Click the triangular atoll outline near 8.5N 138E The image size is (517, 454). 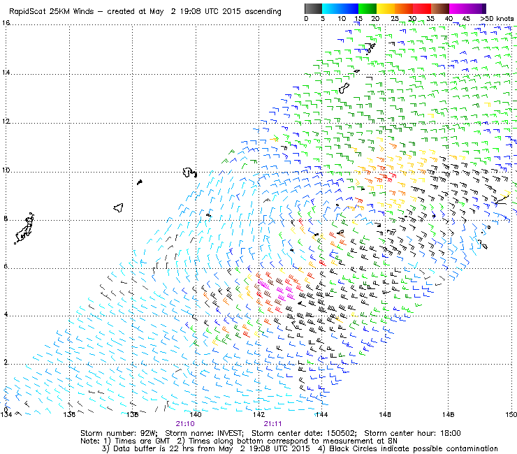tap(118, 207)
